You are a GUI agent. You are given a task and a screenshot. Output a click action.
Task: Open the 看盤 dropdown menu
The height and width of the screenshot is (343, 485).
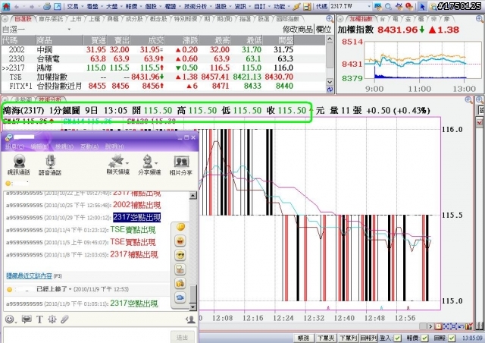pyautogui.click(x=94, y=7)
